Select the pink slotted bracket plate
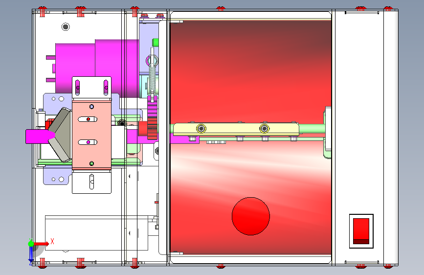424x275 pixels. [91, 135]
